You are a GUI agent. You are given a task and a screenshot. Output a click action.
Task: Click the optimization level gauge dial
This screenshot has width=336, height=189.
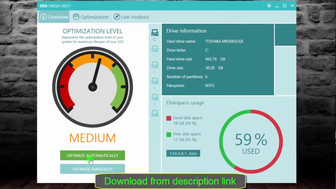click(x=92, y=87)
